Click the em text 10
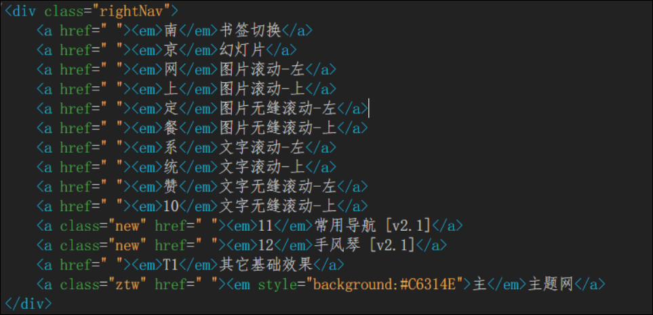Image resolution: width=653 pixels, height=315 pixels. [171, 206]
